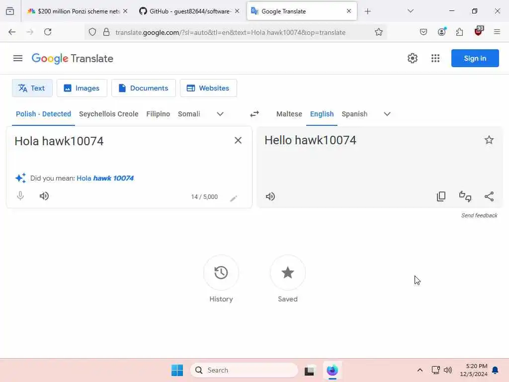Show hidden system tray icons
The height and width of the screenshot is (382, 509).
pos(420,370)
